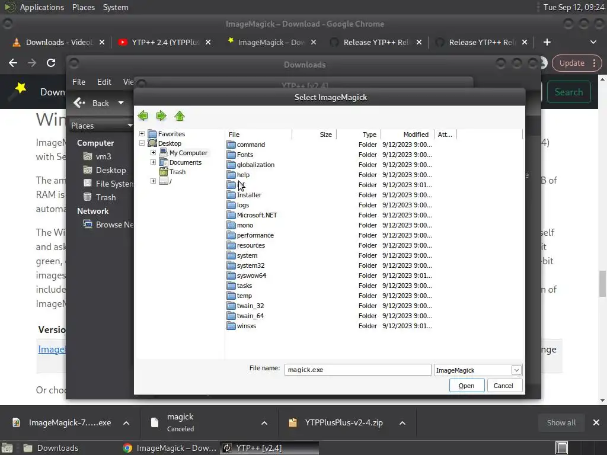Click Back in the Downloads file manager
The height and width of the screenshot is (455, 607).
pyautogui.click(x=92, y=103)
